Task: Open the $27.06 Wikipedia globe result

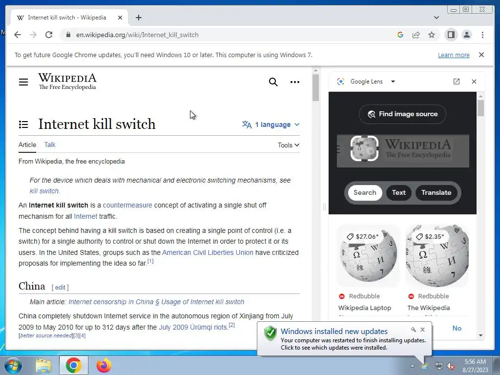Action: pyautogui.click(x=368, y=255)
